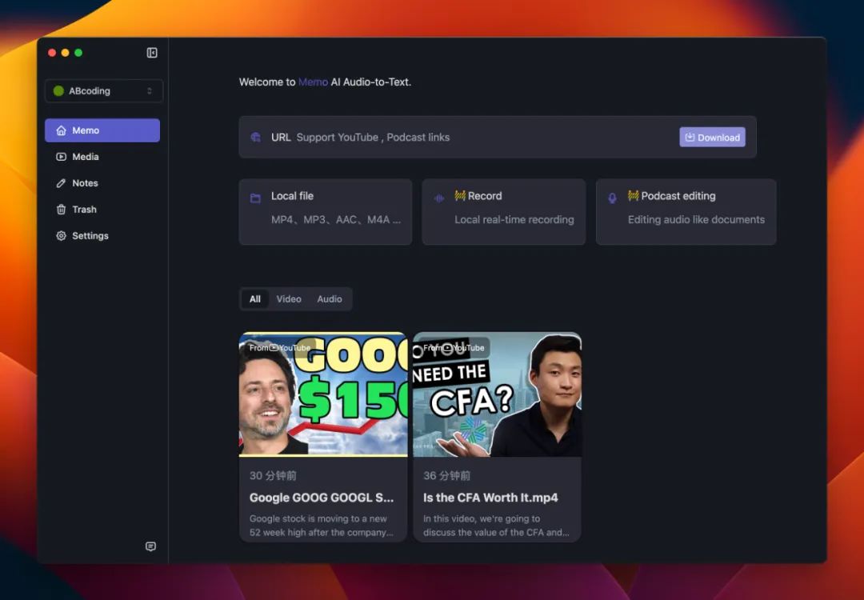Click the green ABcoding avatar circle
The height and width of the screenshot is (600, 864).
pos(58,91)
